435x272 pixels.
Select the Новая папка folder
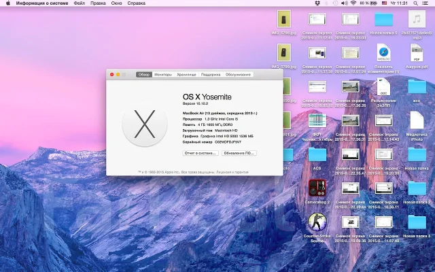pos(417,154)
